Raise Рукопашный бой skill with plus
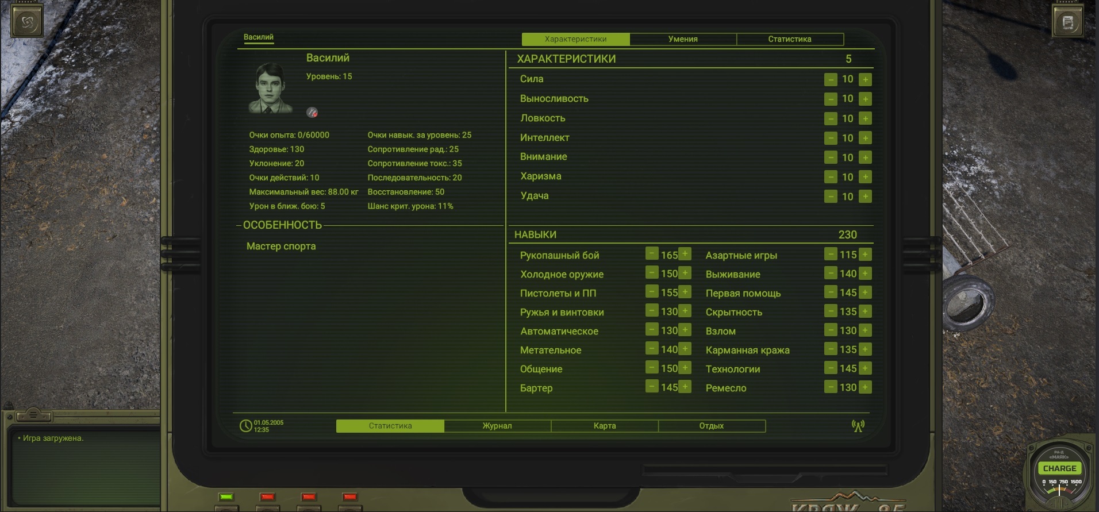This screenshot has width=1099, height=512. coord(685,254)
